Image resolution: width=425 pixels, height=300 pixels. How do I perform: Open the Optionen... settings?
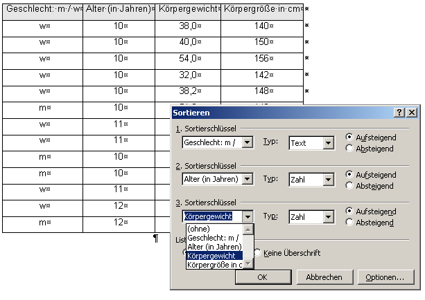386,277
